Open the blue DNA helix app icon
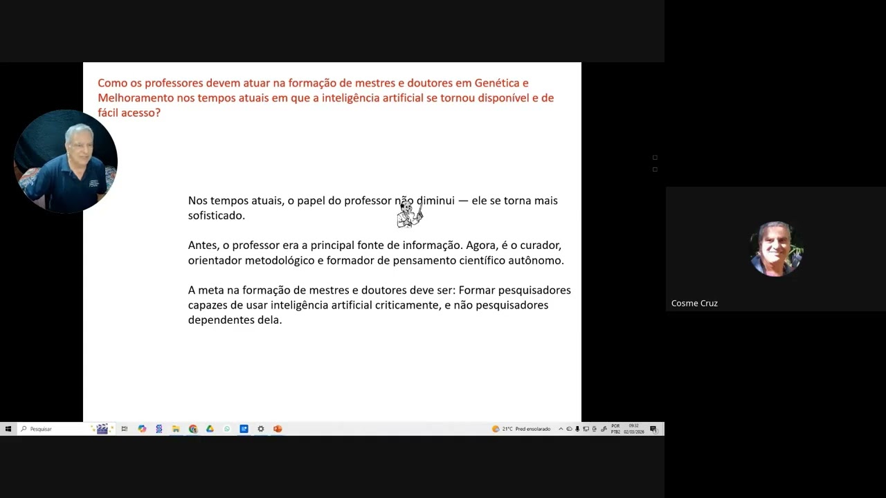Screen dimensions: 886x498 [x=159, y=429]
